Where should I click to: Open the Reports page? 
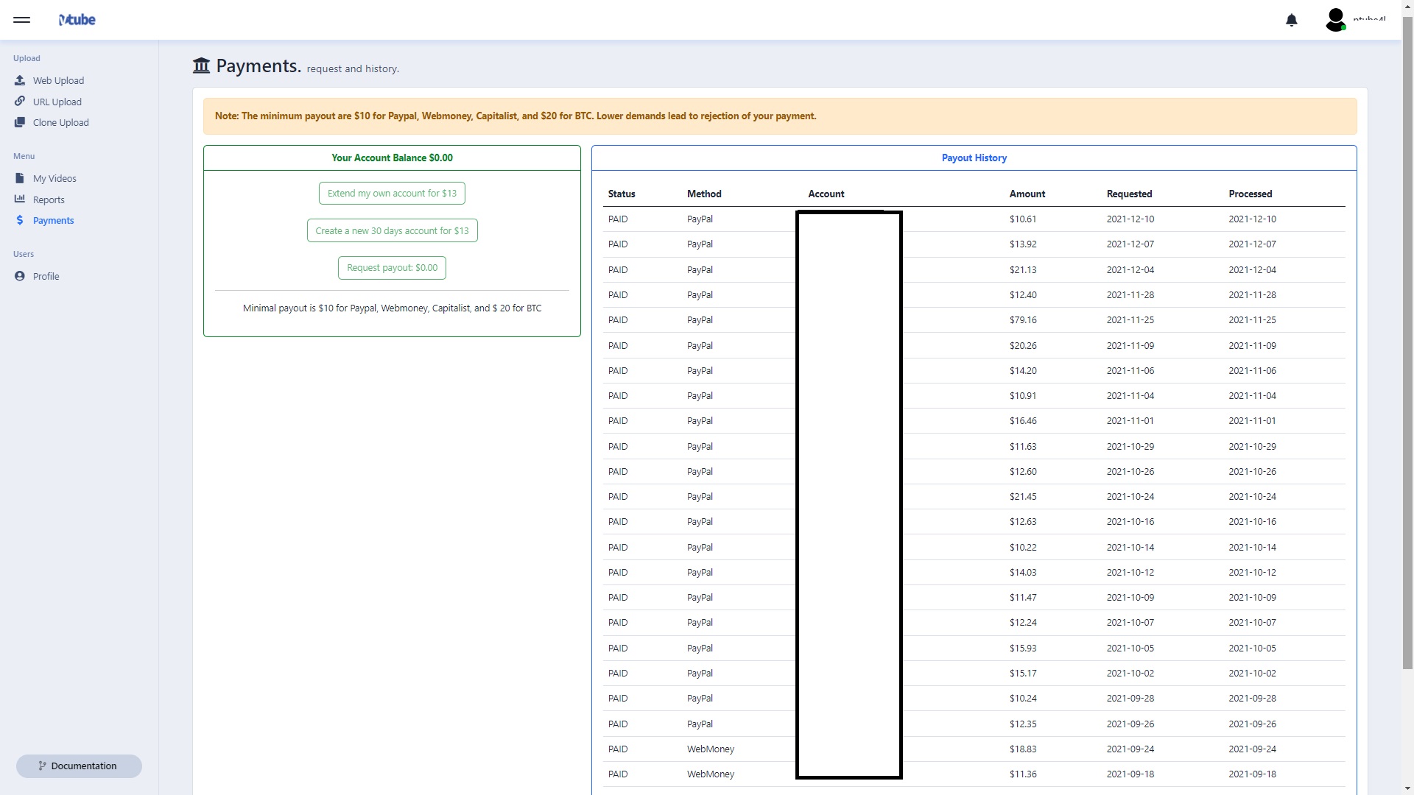[x=49, y=199]
